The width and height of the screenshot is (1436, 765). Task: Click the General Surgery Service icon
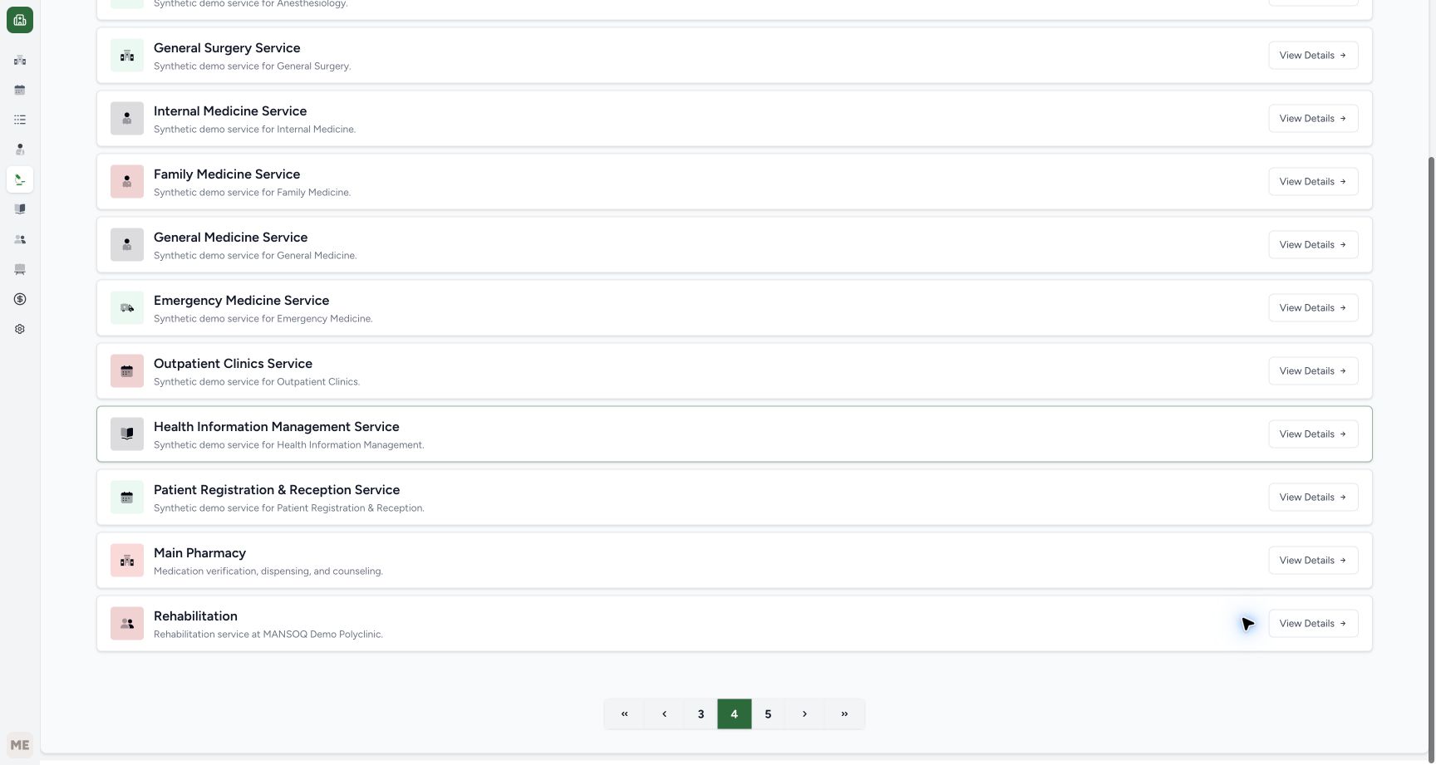(127, 56)
